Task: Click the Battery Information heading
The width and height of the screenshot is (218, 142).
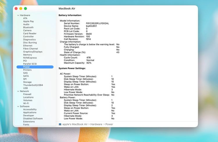Action: click(x=70, y=15)
